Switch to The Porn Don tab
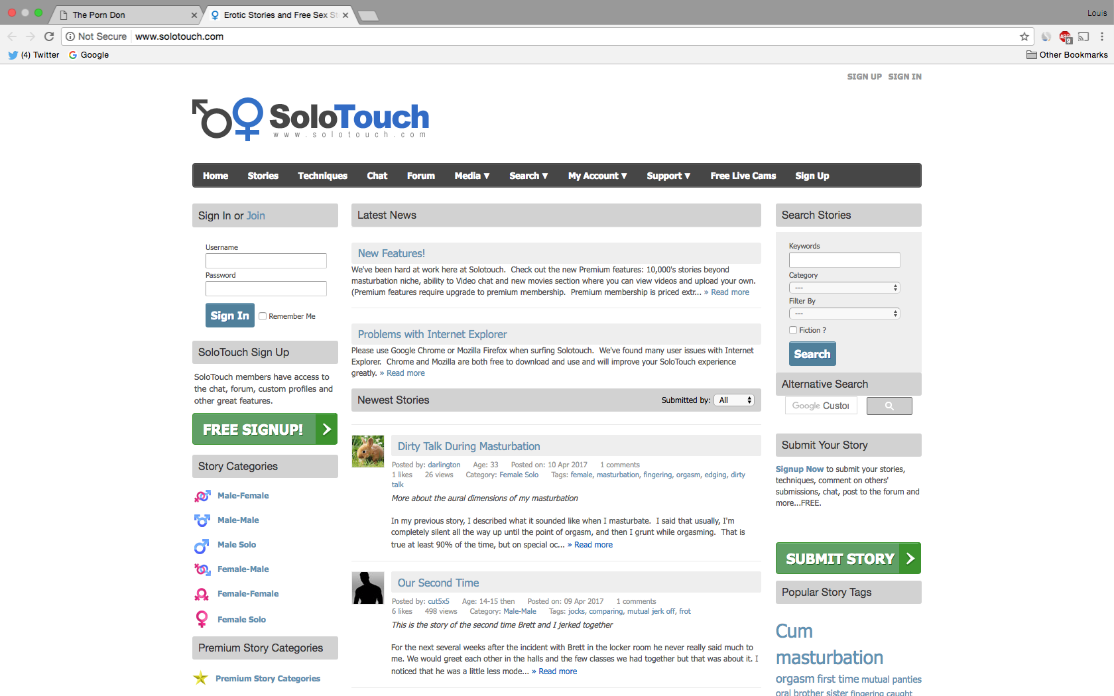Image resolution: width=1114 pixels, height=696 pixels. pyautogui.click(x=126, y=15)
